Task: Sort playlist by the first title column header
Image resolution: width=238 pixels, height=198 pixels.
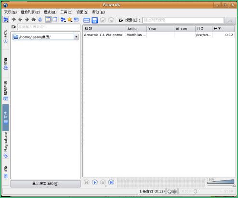Action: pos(105,29)
